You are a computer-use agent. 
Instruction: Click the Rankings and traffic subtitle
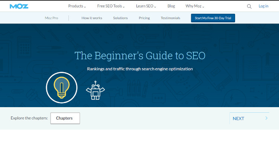pos(140,69)
